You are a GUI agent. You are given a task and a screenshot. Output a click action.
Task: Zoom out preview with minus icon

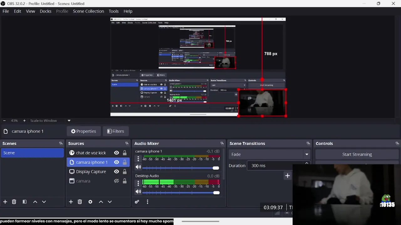tap(4, 121)
